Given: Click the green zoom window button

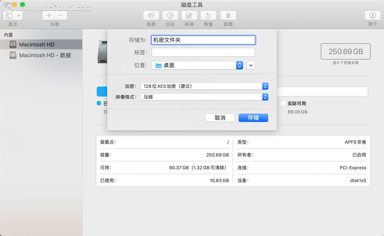Looking at the screenshot, I should (x=22, y=5).
